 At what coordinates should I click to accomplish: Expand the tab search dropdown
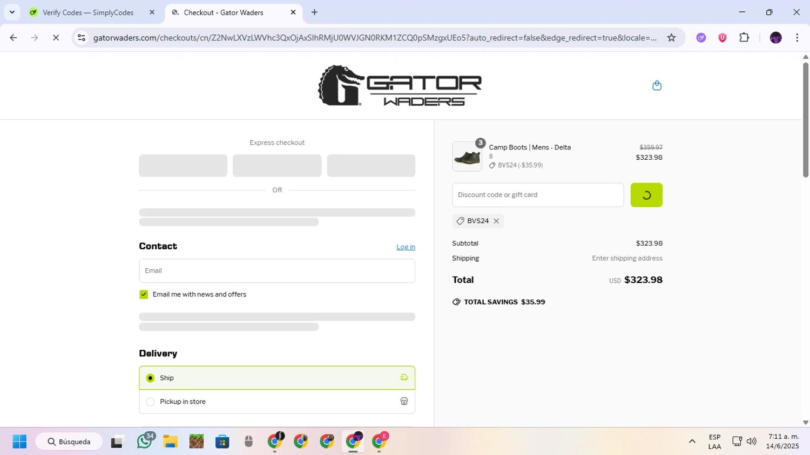tap(12, 12)
